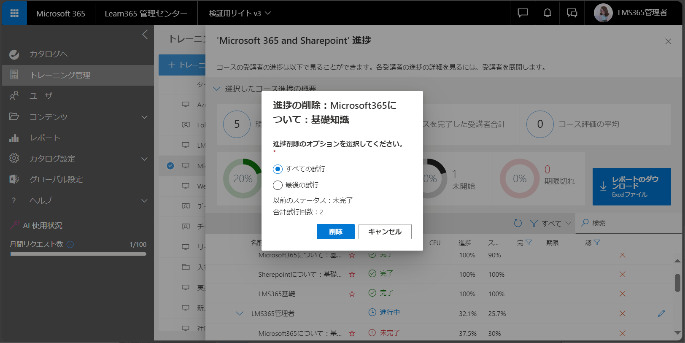
Task: Click the CEU column header
Action: point(435,243)
